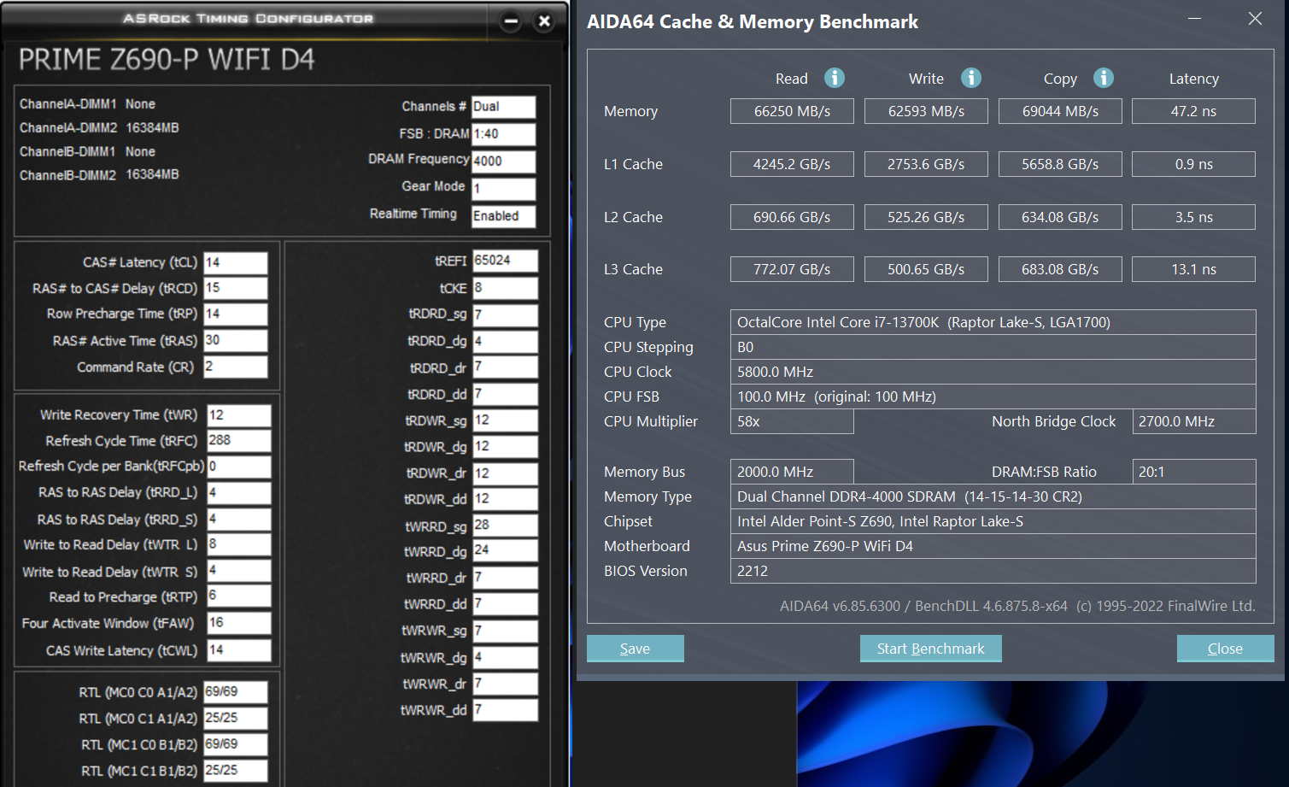1289x787 pixels.
Task: Close the ASRock Timing Configurator window
Action: (544, 21)
